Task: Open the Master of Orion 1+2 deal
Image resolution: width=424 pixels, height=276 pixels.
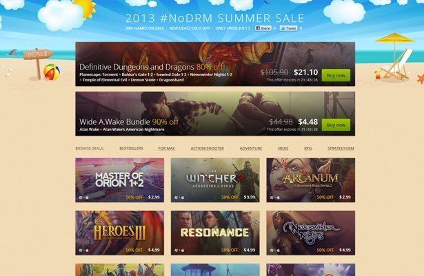Action: click(119, 180)
